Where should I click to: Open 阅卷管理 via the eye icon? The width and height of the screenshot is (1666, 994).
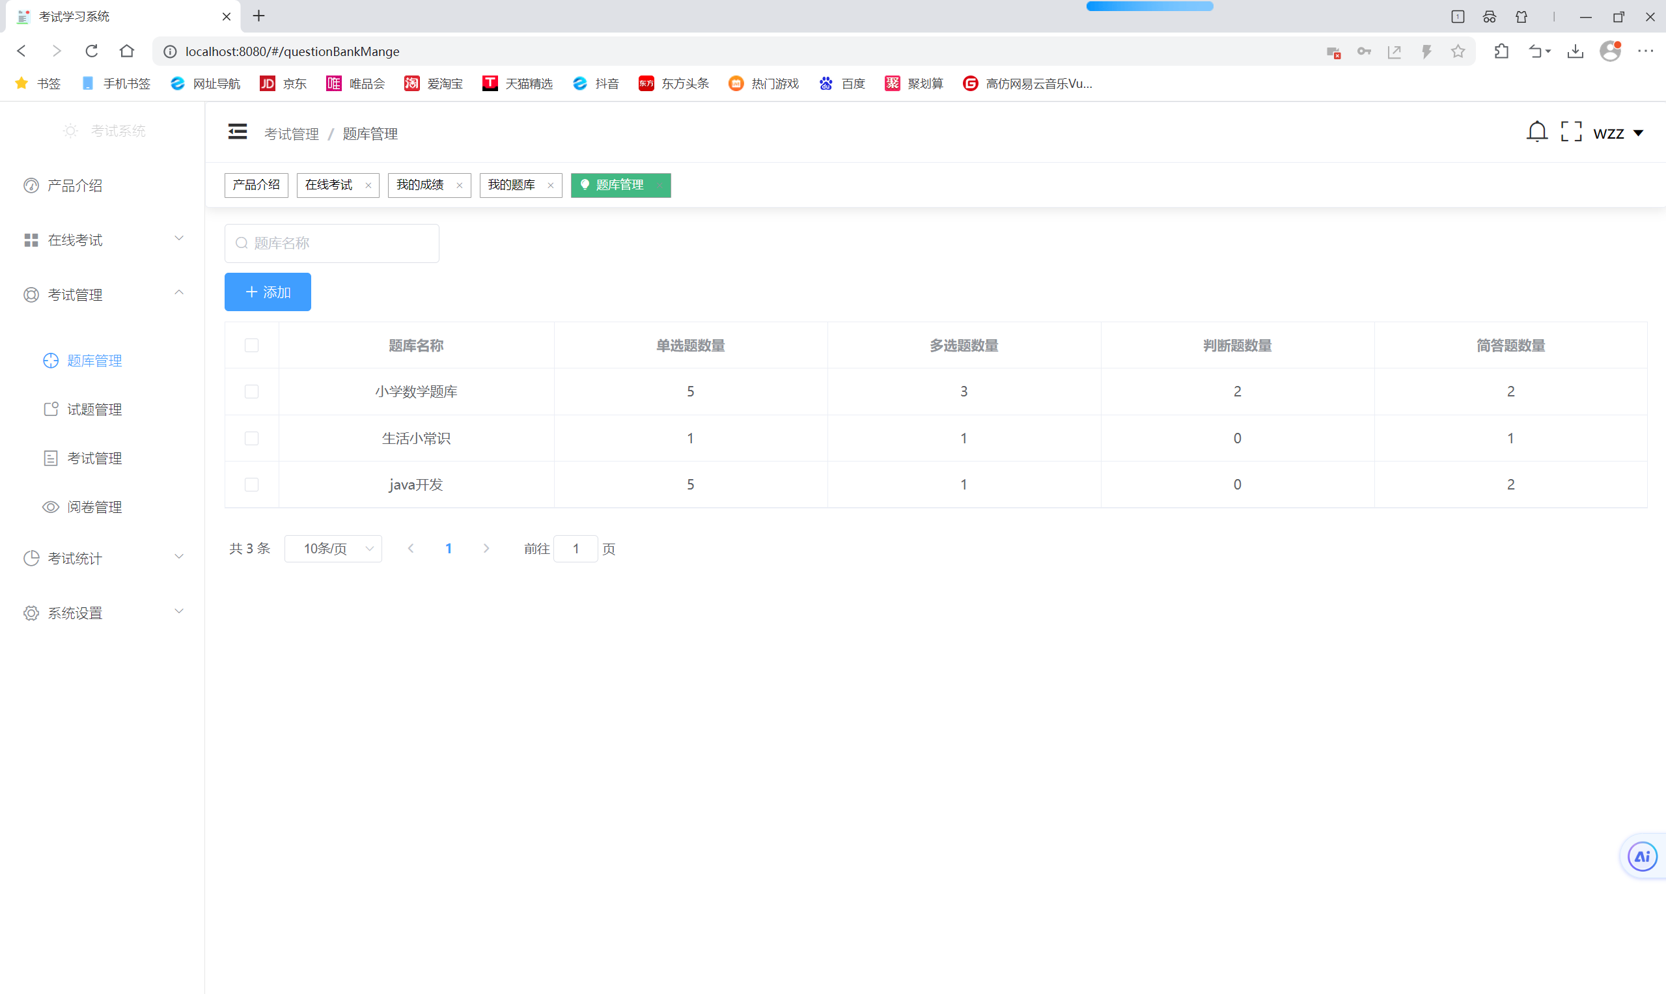pos(50,507)
